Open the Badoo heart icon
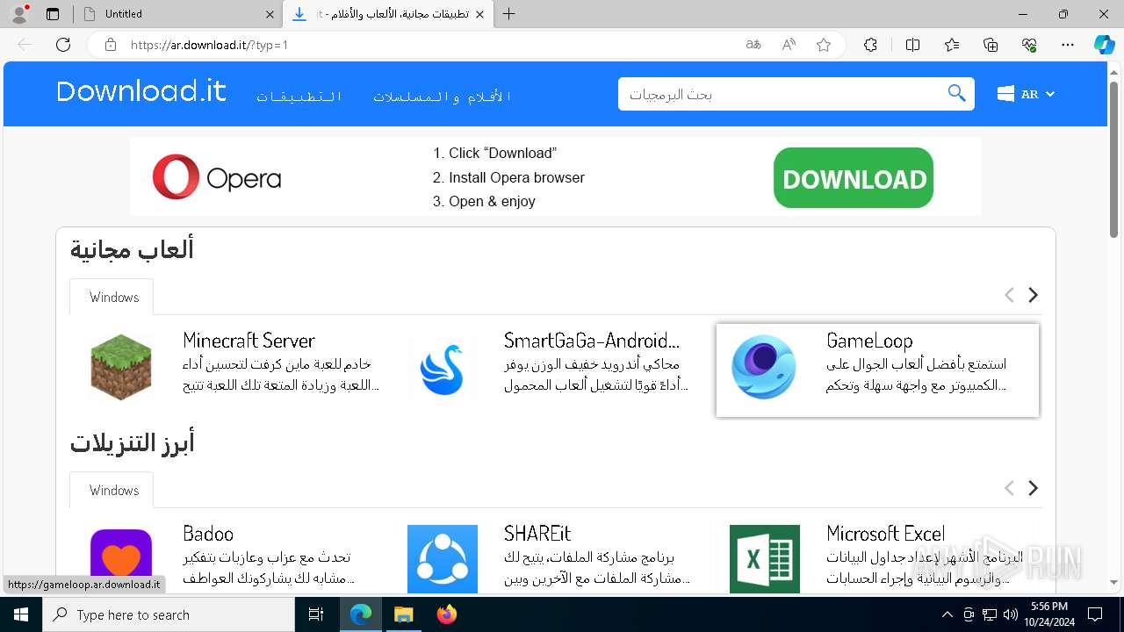Image resolution: width=1124 pixels, height=632 pixels. click(x=121, y=559)
